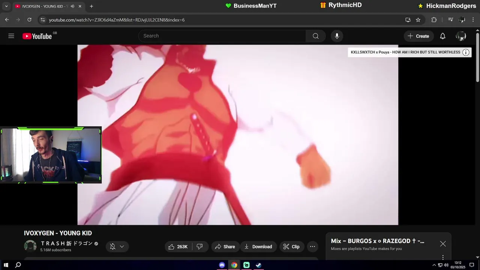Click the search magnifier button

click(316, 36)
